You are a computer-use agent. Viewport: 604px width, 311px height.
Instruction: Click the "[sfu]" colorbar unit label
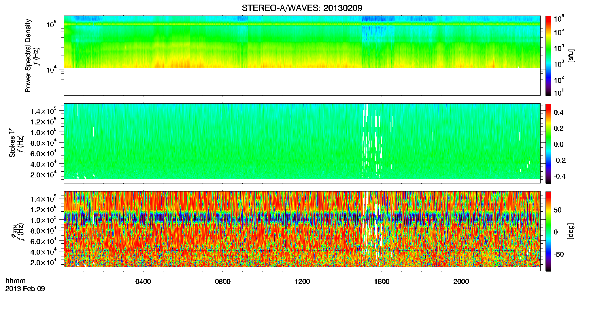pyautogui.click(x=571, y=56)
